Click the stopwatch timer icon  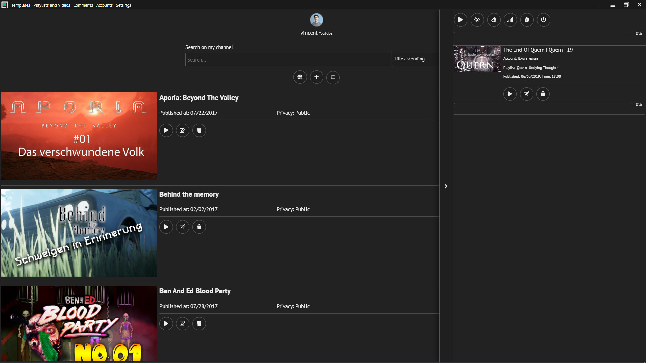coord(527,20)
